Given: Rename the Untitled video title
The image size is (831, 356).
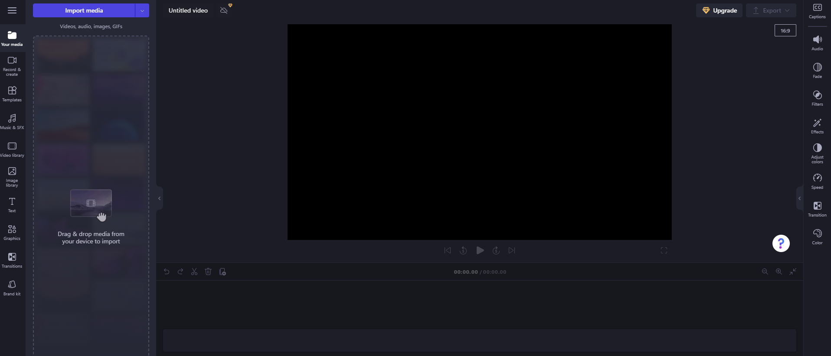Looking at the screenshot, I should coord(188,10).
